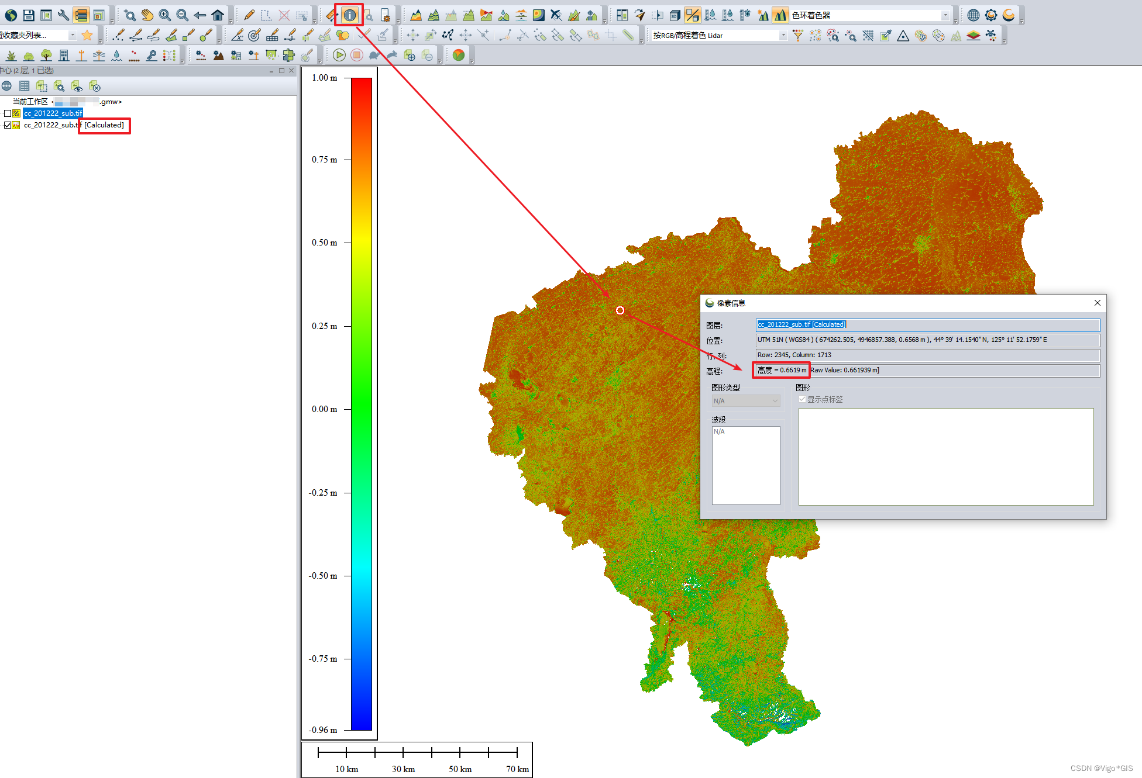Screen dimensions: 1142x778
Task: Select the cc_201222_sub.tif [Calculated] layer item
Action: tap(74, 125)
